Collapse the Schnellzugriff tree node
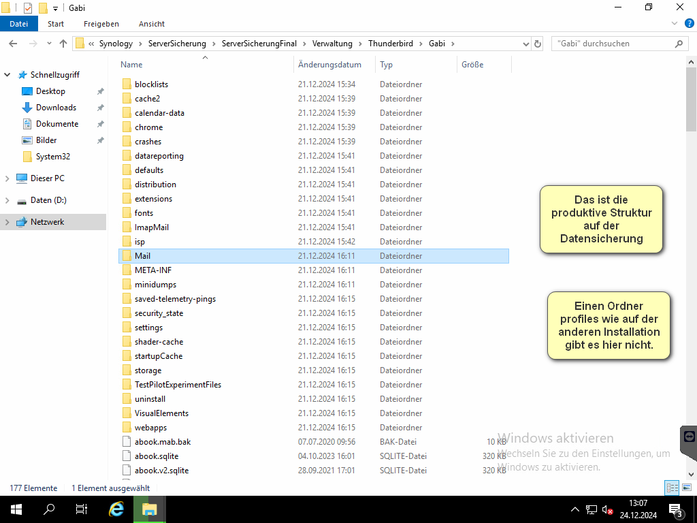Screen dimensions: 697x523 click(7, 75)
